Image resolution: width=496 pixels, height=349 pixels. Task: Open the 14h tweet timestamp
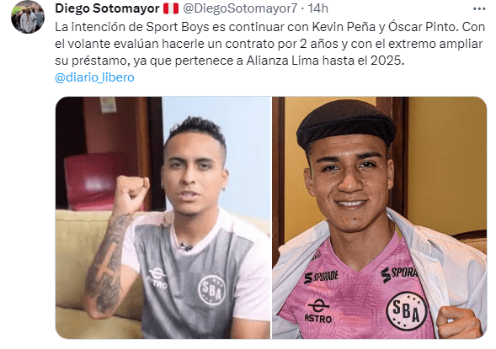317,8
